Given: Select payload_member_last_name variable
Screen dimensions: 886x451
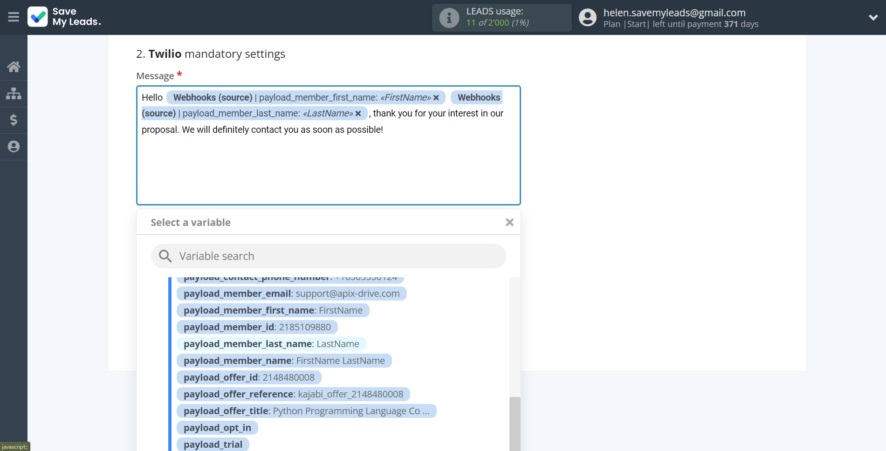Looking at the screenshot, I should coord(271,344).
